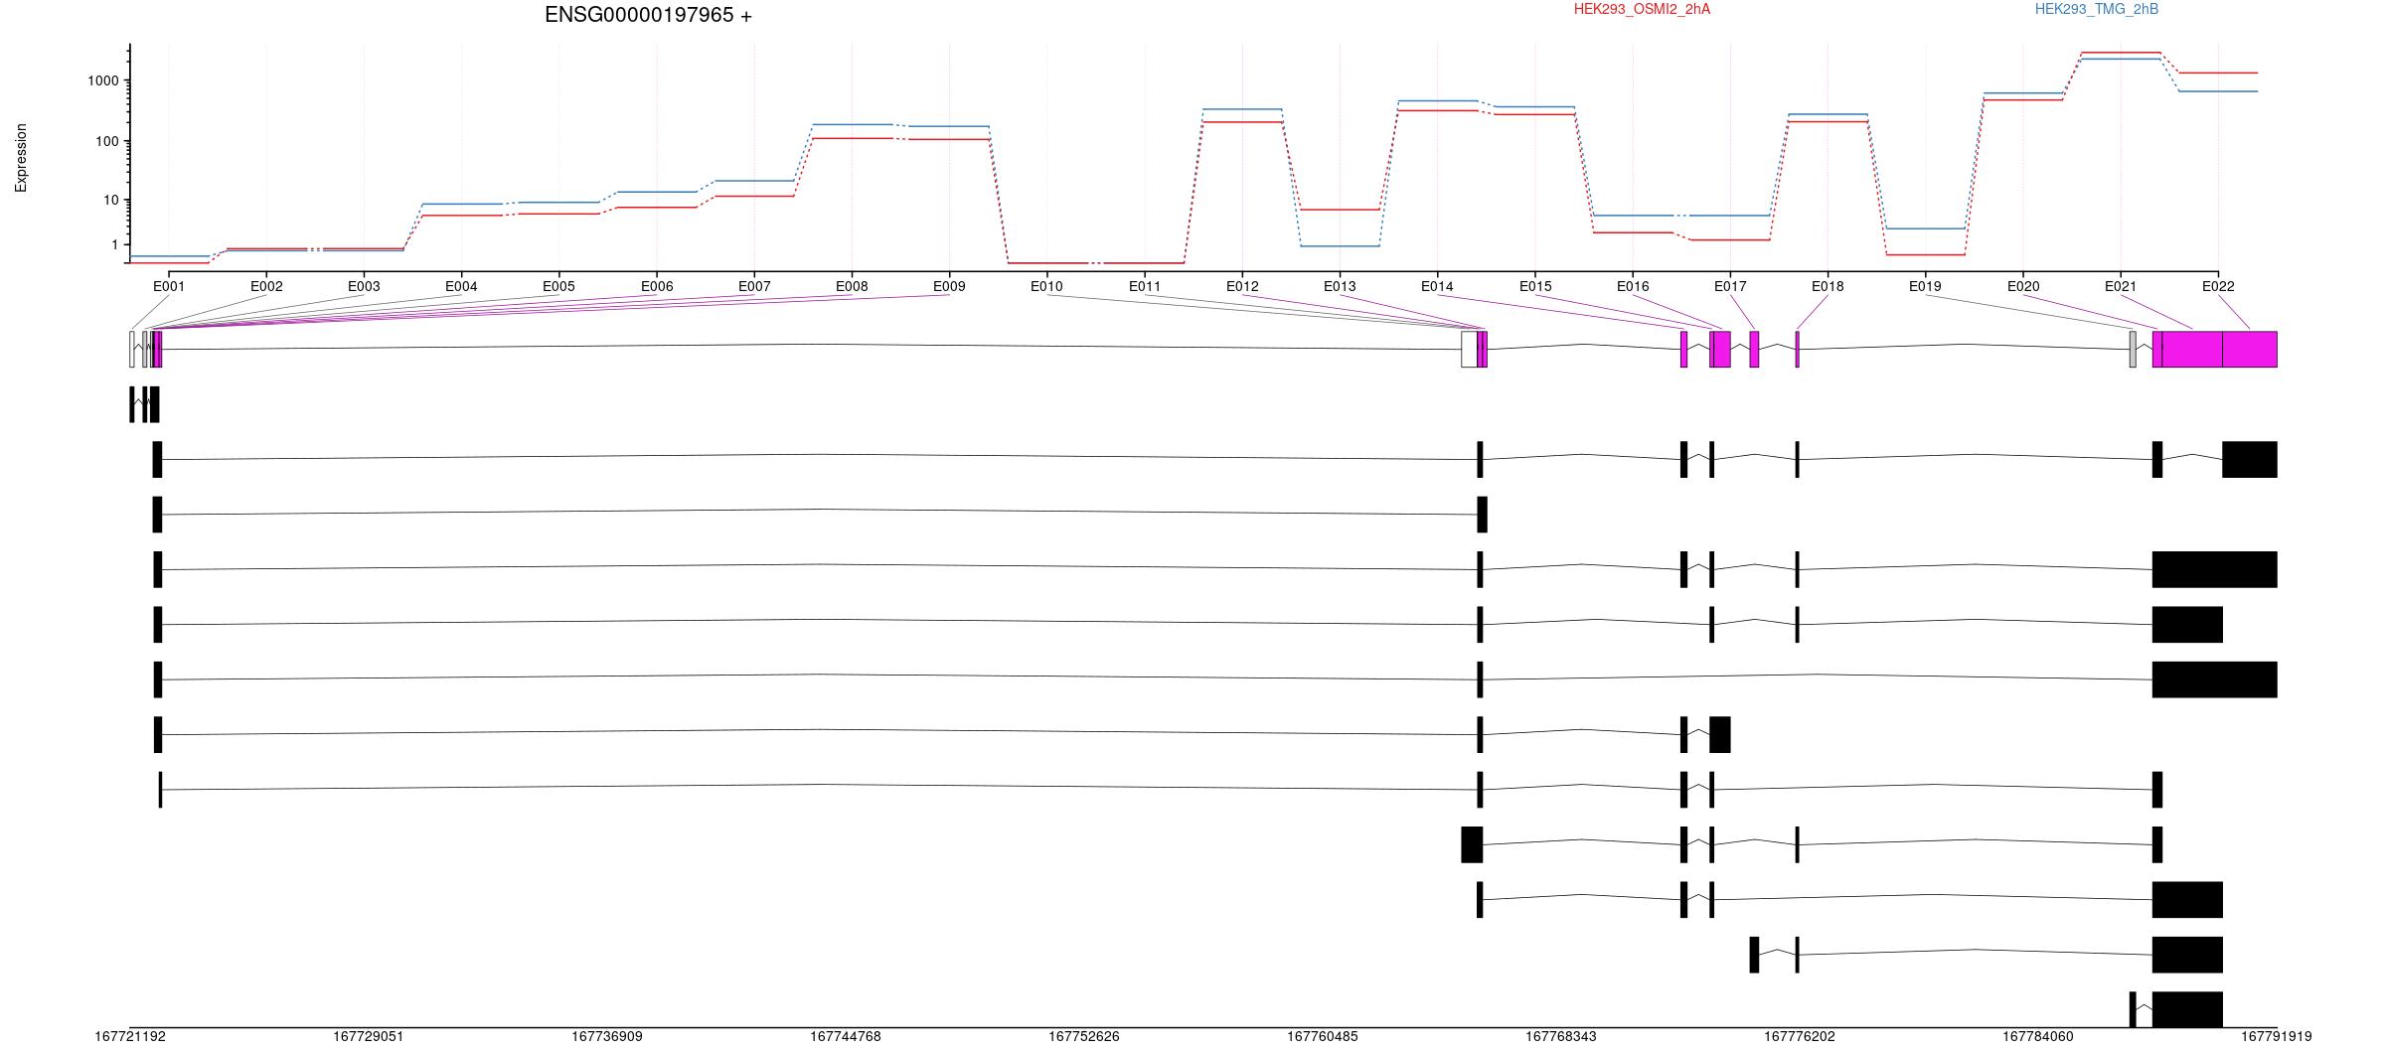Click genomic coordinate 167736909
Viewport: 2385px width, 1053px height.
click(x=607, y=1036)
